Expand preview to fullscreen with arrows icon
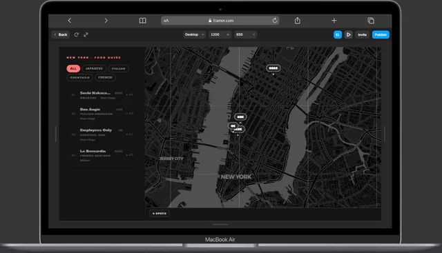 pyautogui.click(x=86, y=34)
